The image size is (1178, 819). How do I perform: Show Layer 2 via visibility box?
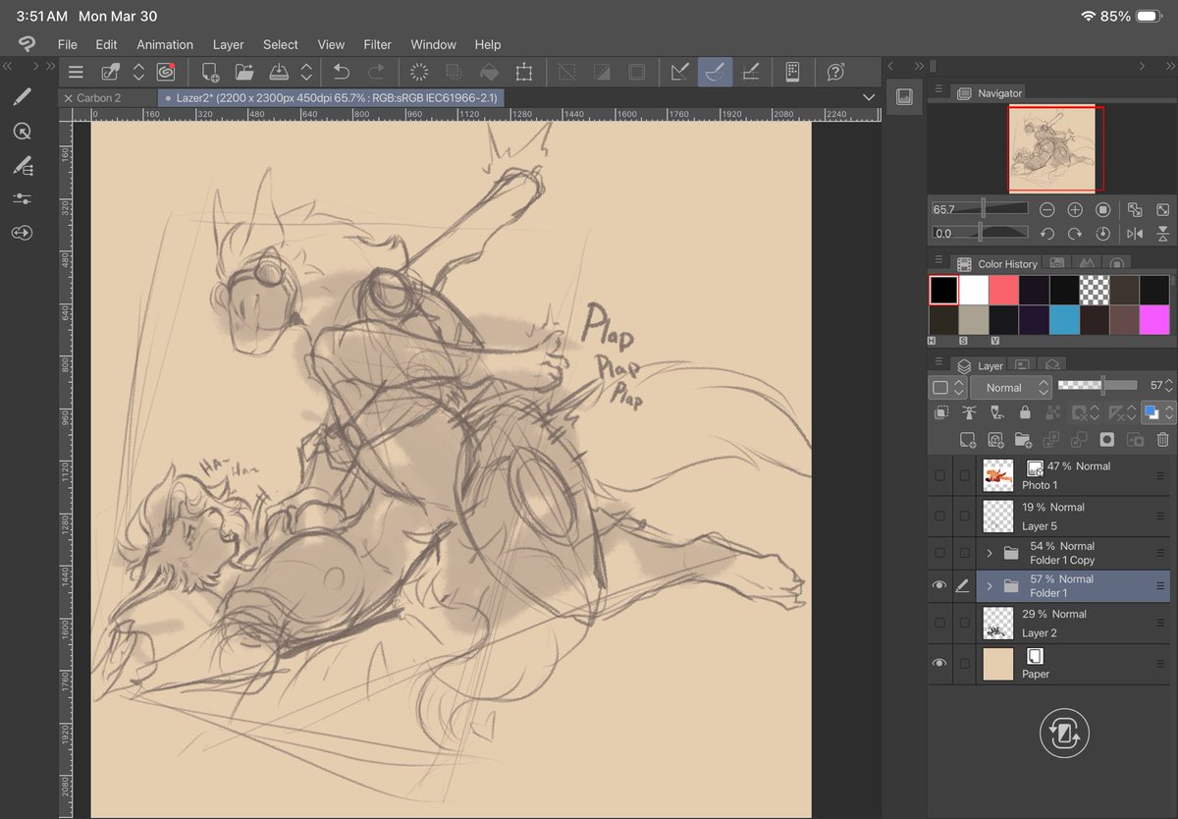[939, 623]
